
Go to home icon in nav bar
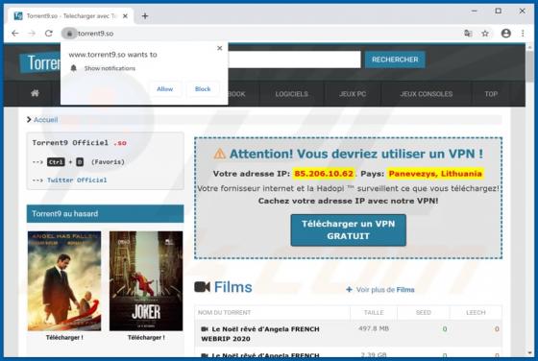(35, 93)
